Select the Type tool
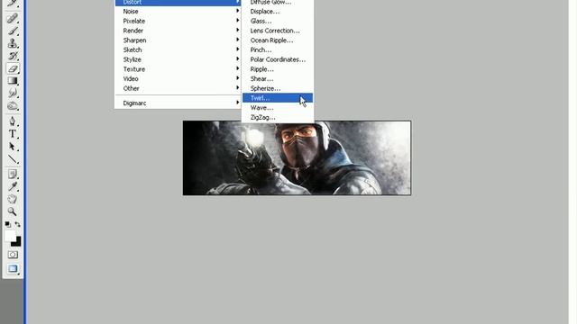Viewport: 577px width, 324px height. (13, 134)
